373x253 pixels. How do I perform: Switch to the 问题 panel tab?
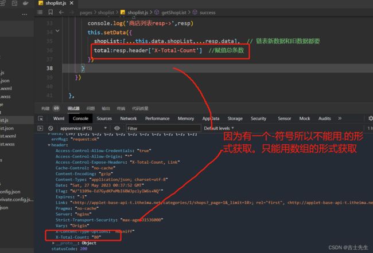(x=91, y=108)
